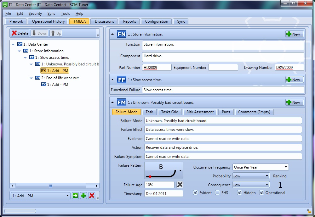Collapse the Slow access time tree node
315x217 pixels.
[x=26, y=58]
